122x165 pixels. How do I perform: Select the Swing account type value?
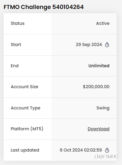coord(103,108)
